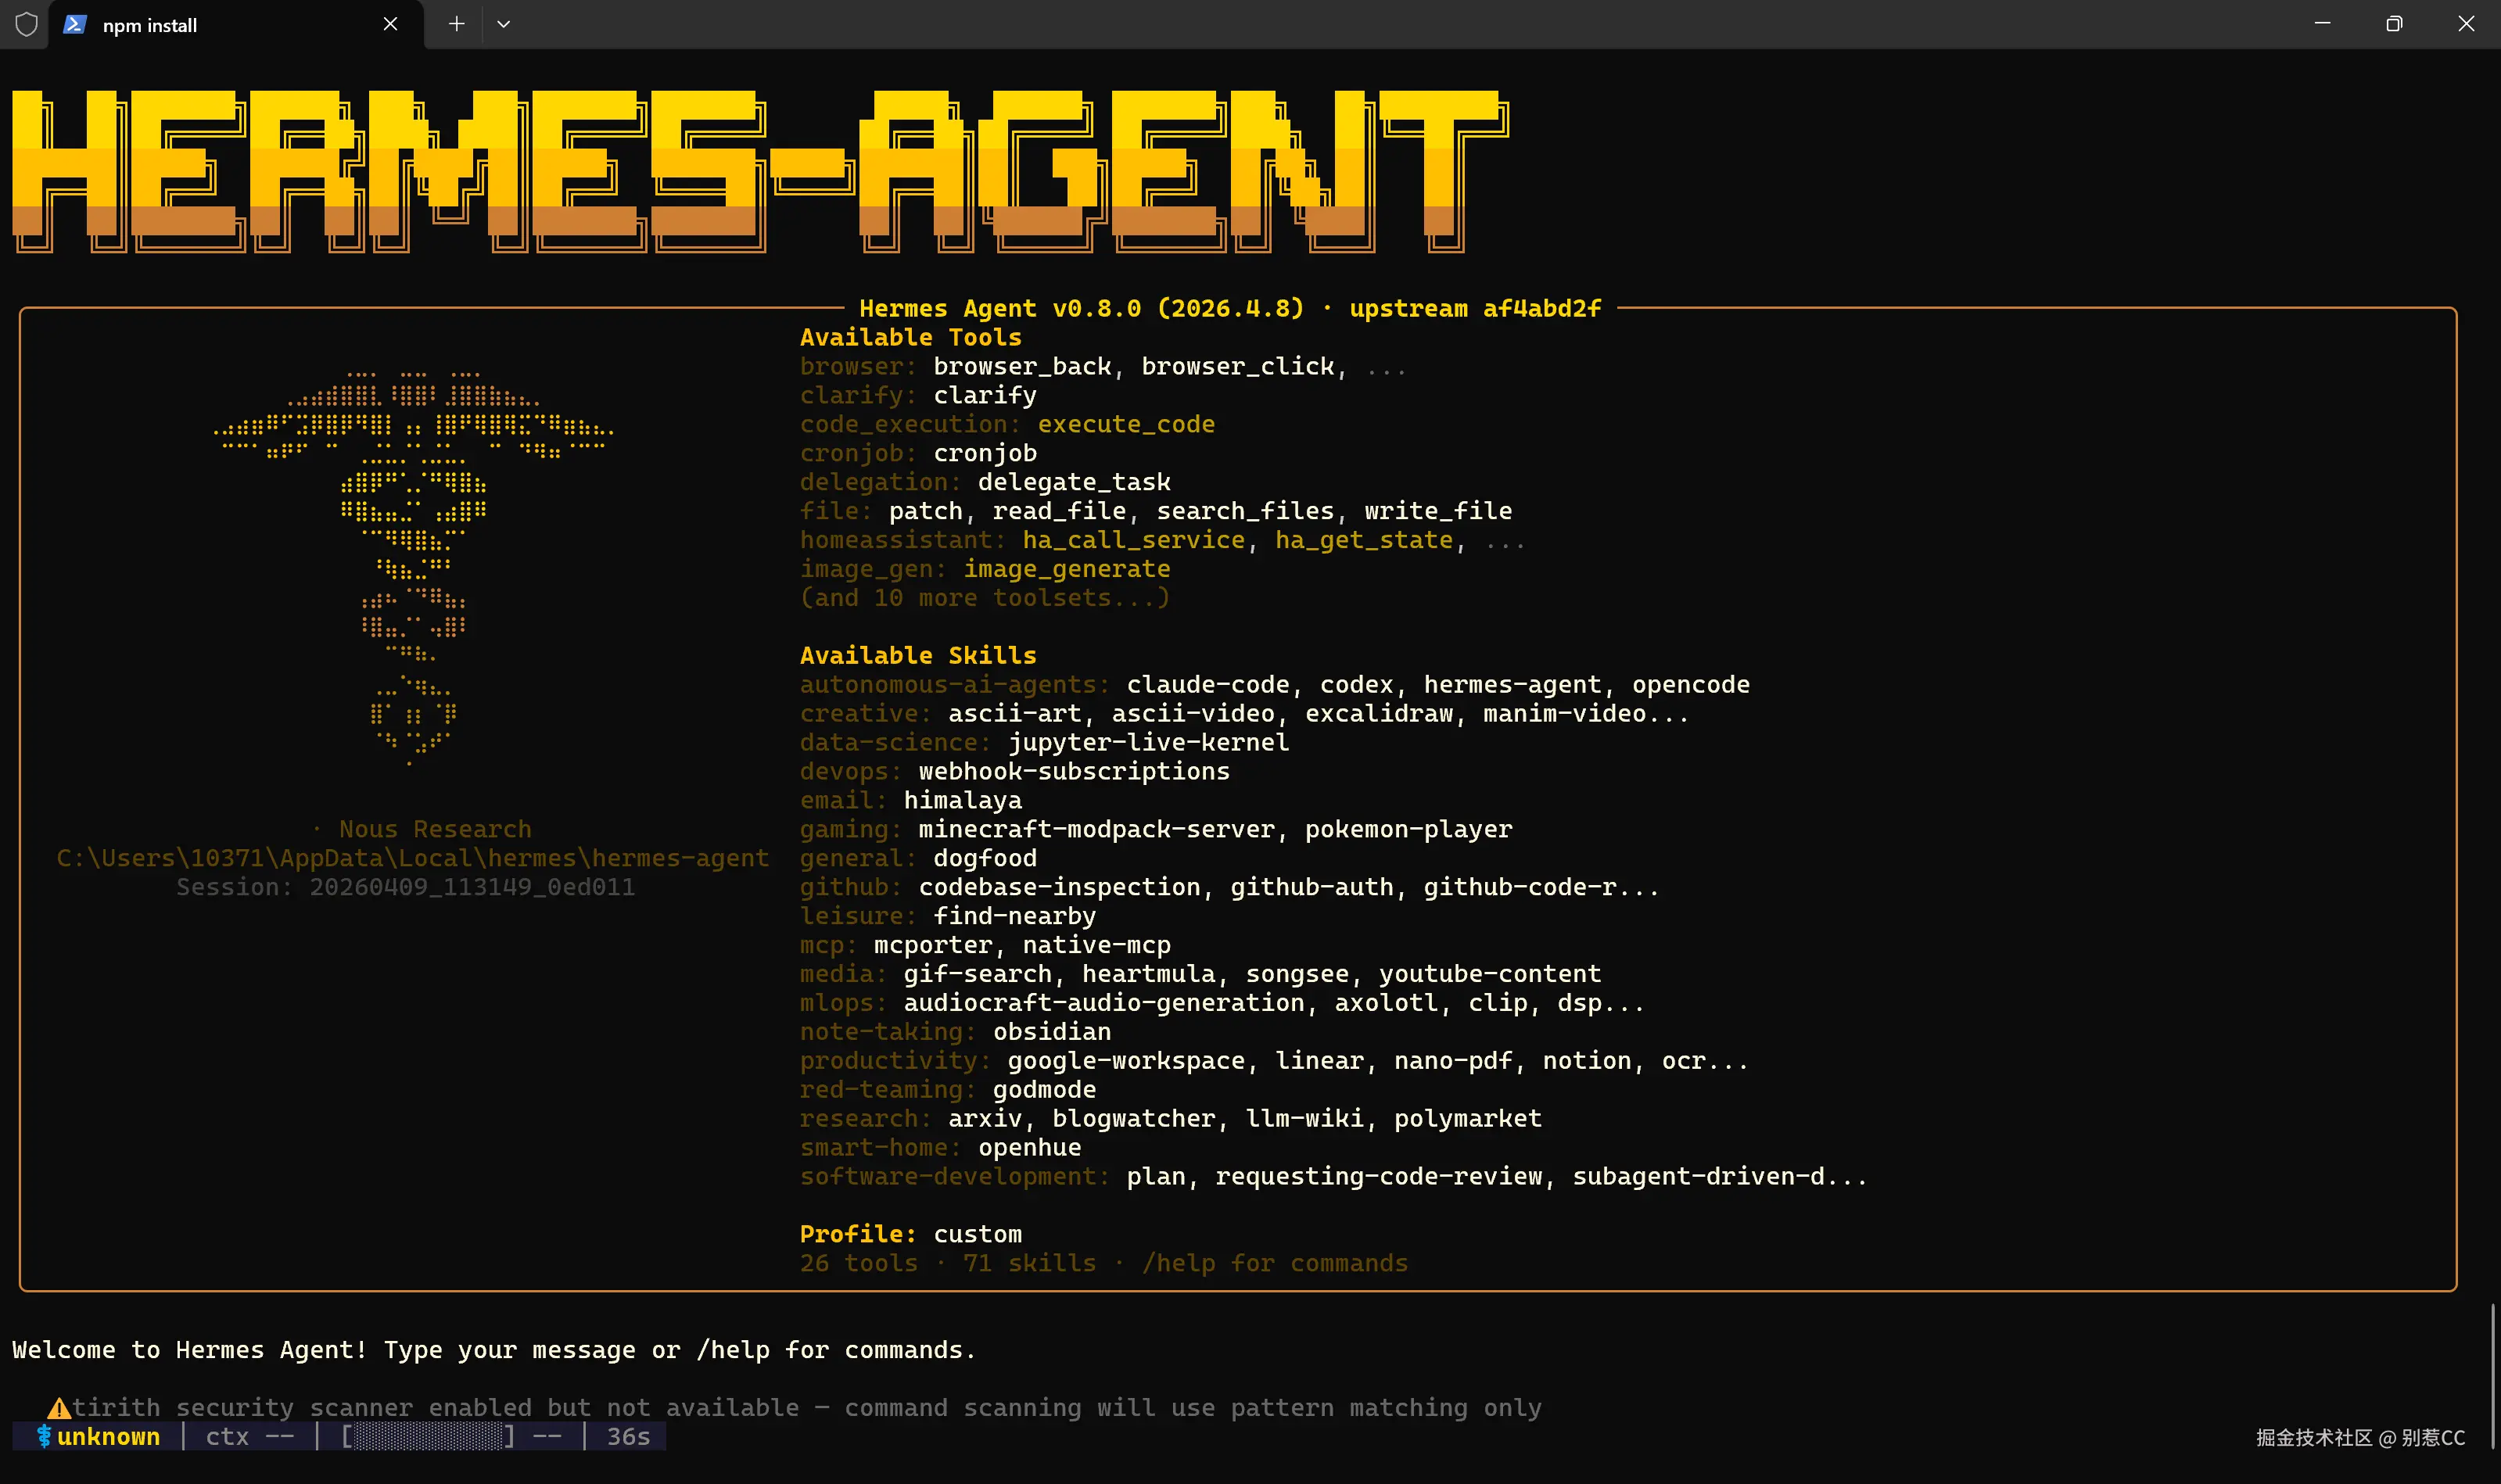Expand the new tab profile dropdown
The width and height of the screenshot is (2501, 1484).
503,24
